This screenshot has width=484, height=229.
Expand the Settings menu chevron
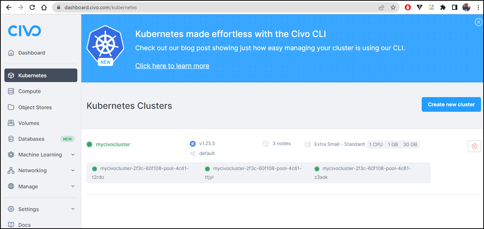point(73,209)
